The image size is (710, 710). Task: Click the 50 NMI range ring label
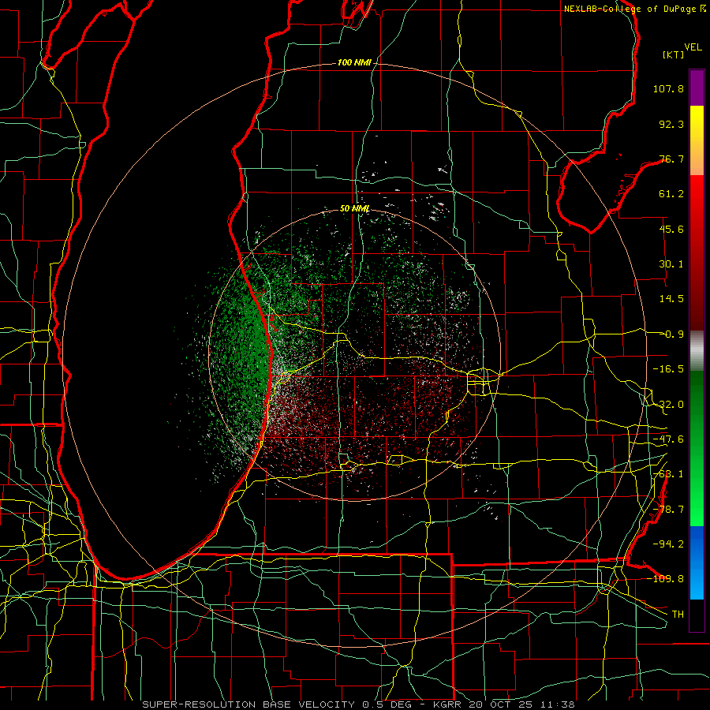tap(354, 209)
